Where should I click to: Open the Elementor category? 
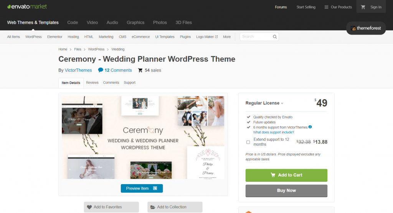tap(54, 37)
